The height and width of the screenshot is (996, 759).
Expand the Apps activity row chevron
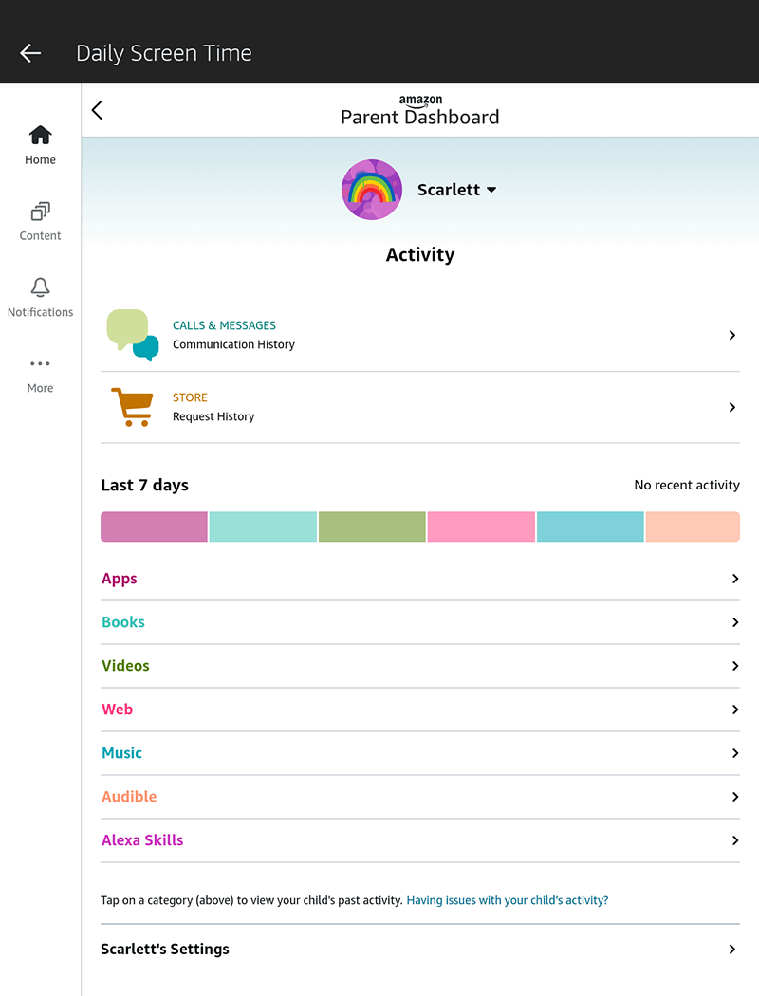tap(734, 579)
